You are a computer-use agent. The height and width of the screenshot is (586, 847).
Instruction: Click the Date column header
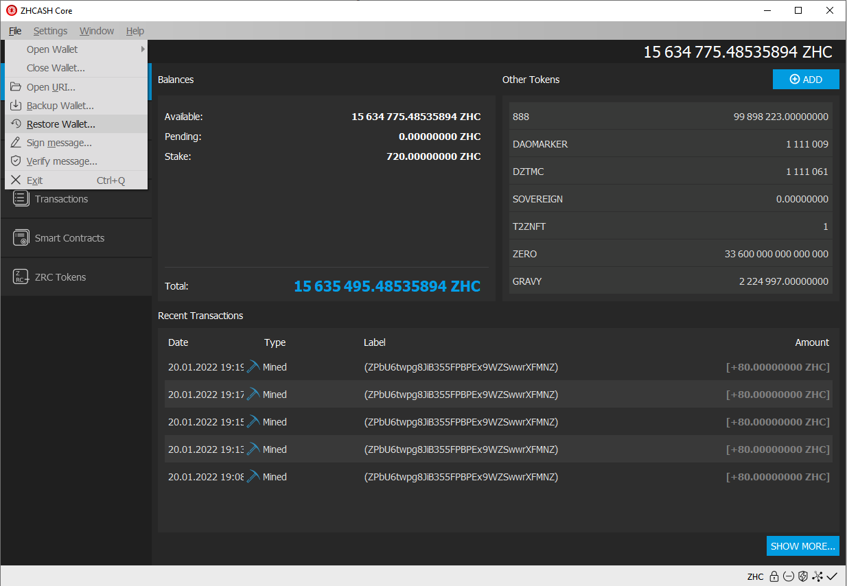point(178,342)
